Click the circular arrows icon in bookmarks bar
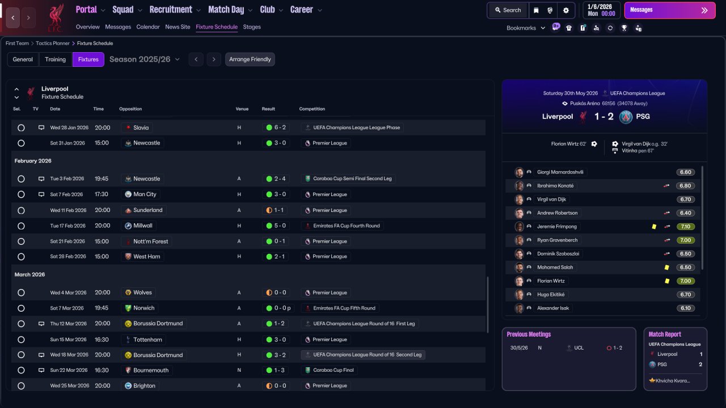 click(x=610, y=28)
